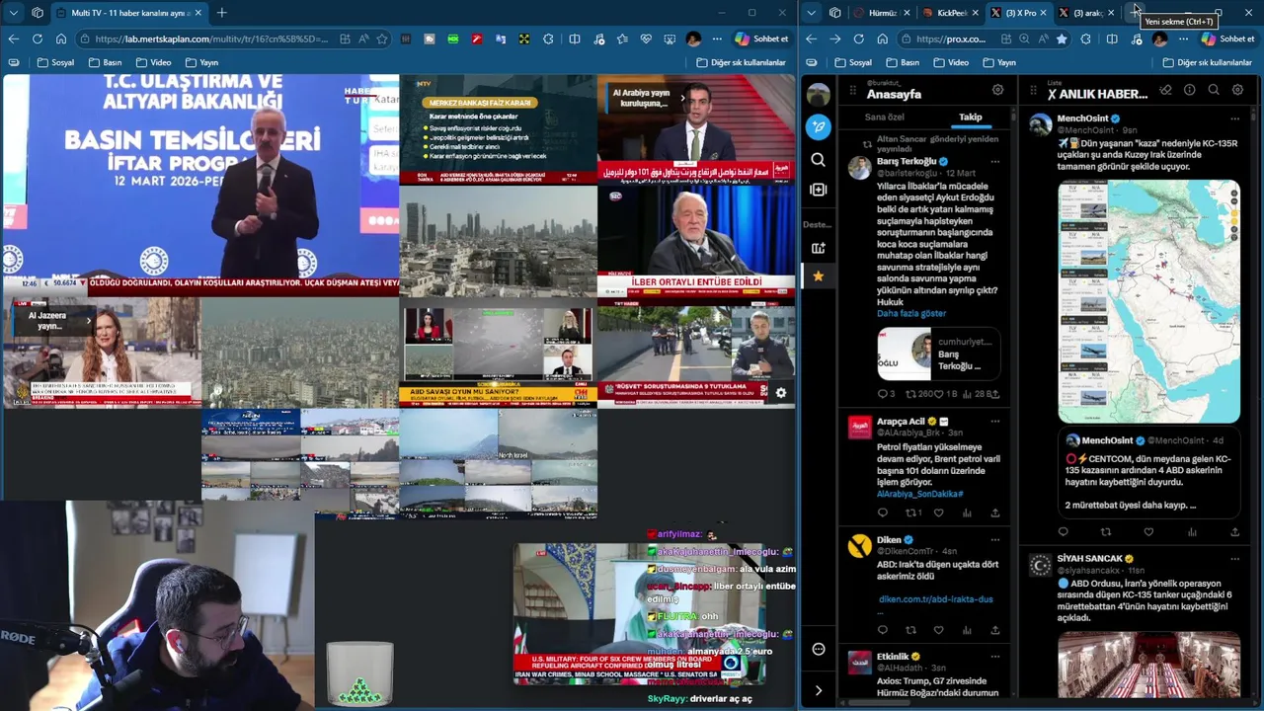Open Sohbet et Copilot in right browser
This screenshot has width=1264, height=711.
pyautogui.click(x=1227, y=39)
